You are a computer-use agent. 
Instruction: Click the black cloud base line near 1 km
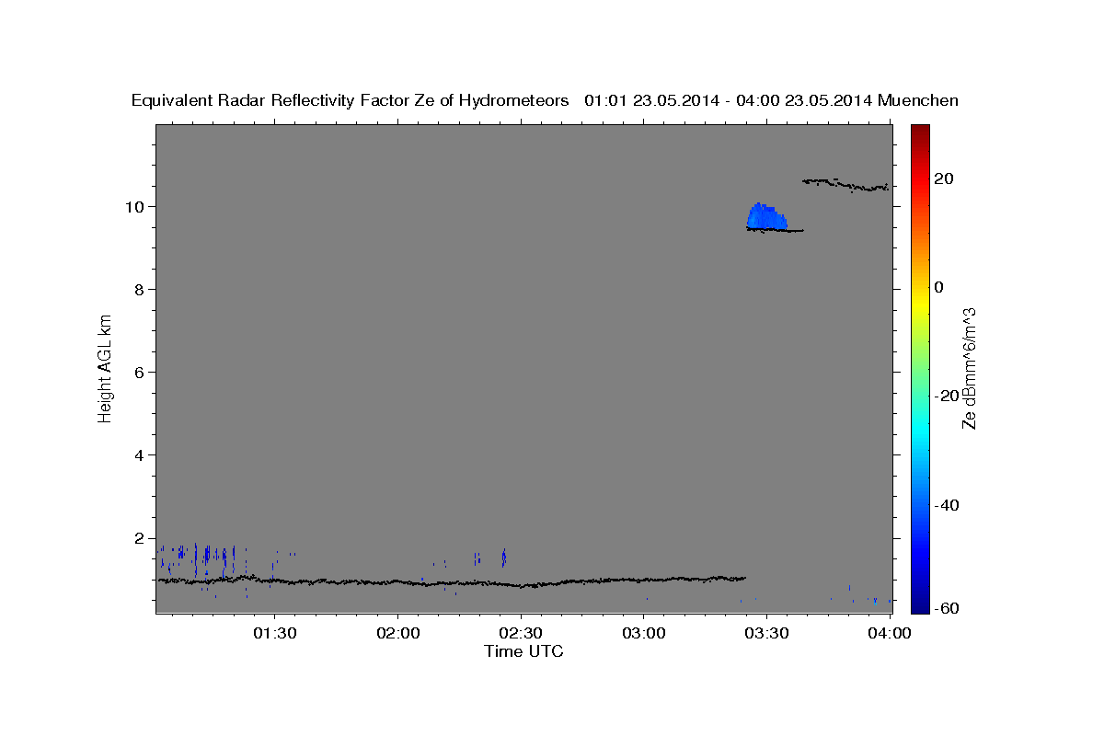tap(451, 581)
